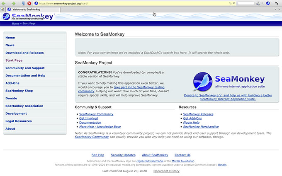Image resolution: width=282 pixels, height=176 pixels.
Task: Open About in the sidebar menu
Action: pyautogui.click(x=10, y=129)
